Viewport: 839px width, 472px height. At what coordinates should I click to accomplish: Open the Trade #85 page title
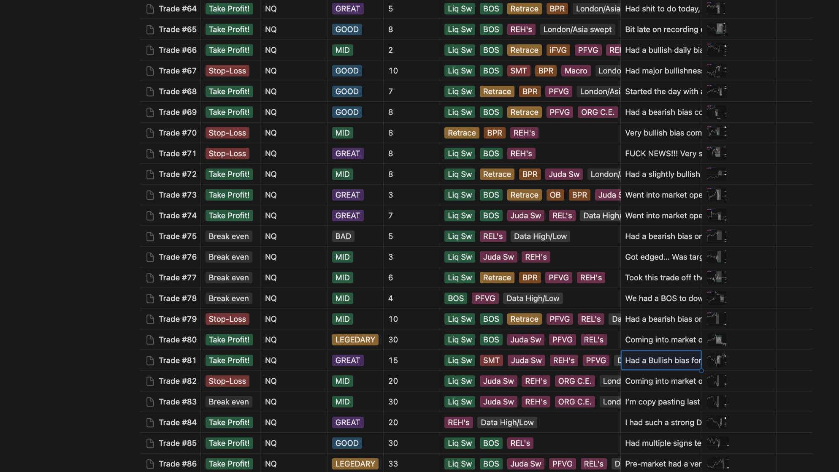coord(178,443)
